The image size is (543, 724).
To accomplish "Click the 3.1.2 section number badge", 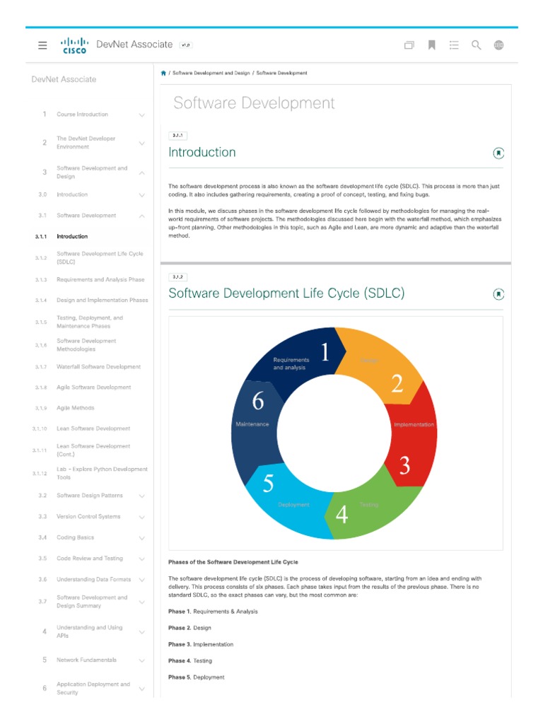I will tap(177, 277).
